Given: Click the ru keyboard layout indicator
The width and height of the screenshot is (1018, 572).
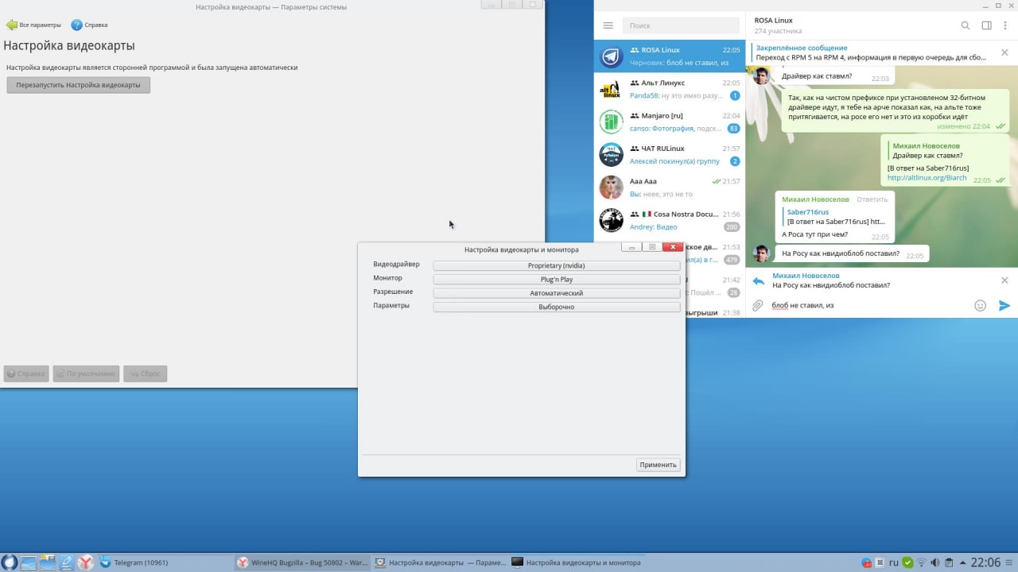Looking at the screenshot, I should [x=893, y=562].
